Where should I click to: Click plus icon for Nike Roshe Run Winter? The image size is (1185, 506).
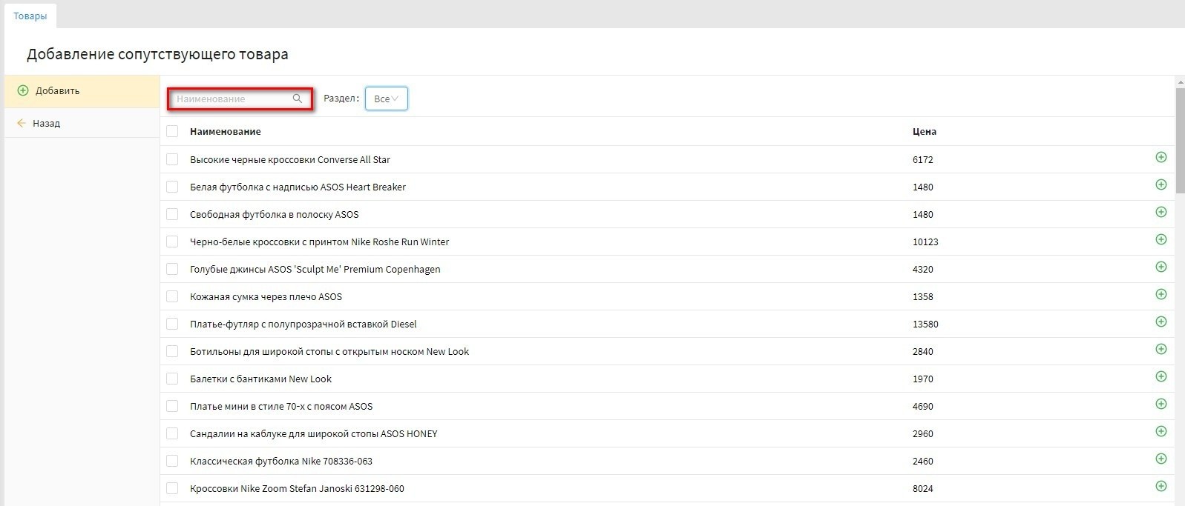[x=1161, y=239]
